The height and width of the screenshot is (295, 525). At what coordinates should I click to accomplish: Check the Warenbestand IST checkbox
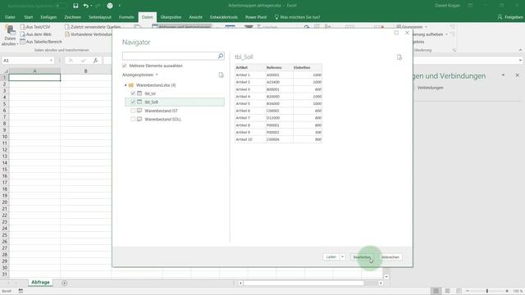[133, 111]
